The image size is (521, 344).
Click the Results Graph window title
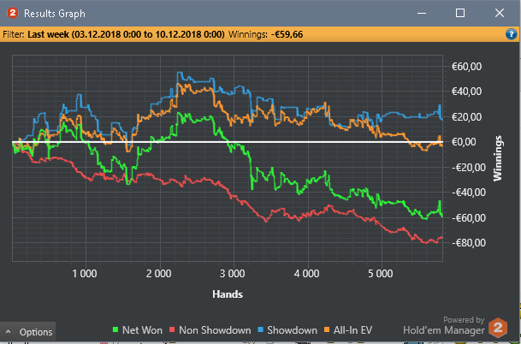(x=55, y=14)
